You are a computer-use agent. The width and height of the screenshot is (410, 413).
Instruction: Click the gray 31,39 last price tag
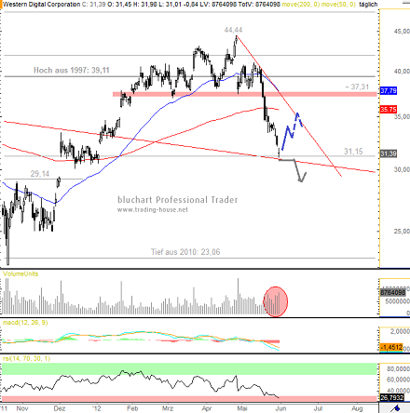[x=389, y=153]
